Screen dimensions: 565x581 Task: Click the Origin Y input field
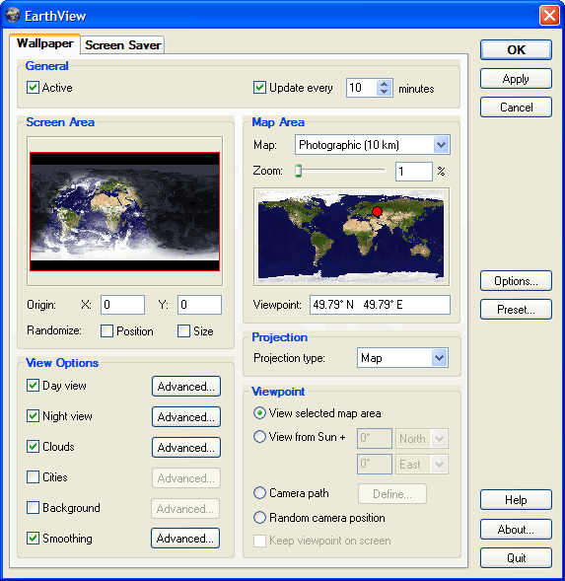pyautogui.click(x=199, y=305)
